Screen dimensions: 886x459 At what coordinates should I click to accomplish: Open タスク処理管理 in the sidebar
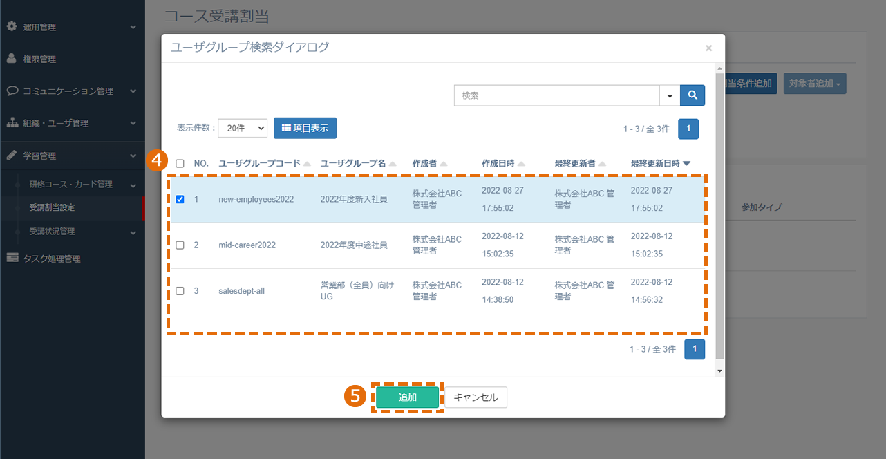[x=52, y=259]
